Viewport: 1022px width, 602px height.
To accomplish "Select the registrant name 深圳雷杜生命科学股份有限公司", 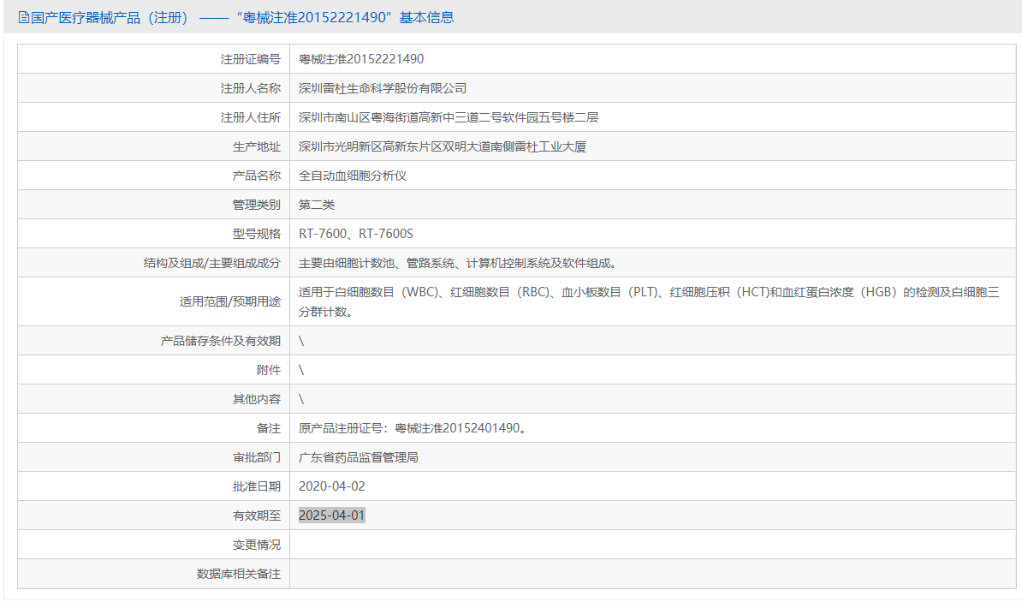I will pyautogui.click(x=382, y=88).
